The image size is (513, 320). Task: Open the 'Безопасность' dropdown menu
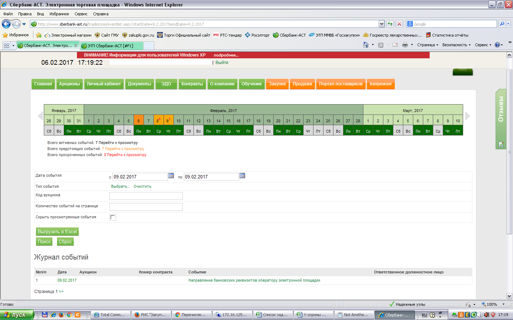tap(456, 45)
